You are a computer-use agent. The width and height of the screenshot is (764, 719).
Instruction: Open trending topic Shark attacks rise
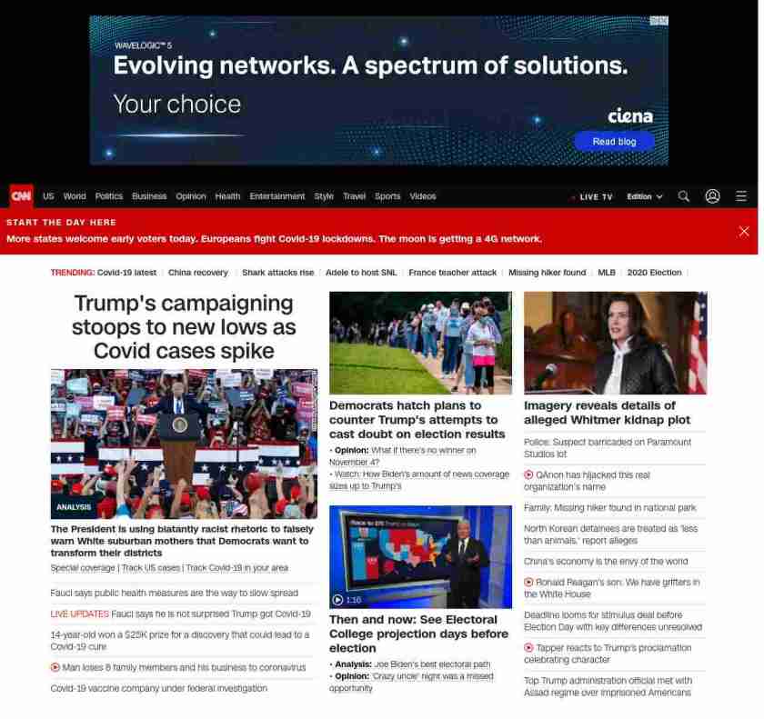[277, 273]
